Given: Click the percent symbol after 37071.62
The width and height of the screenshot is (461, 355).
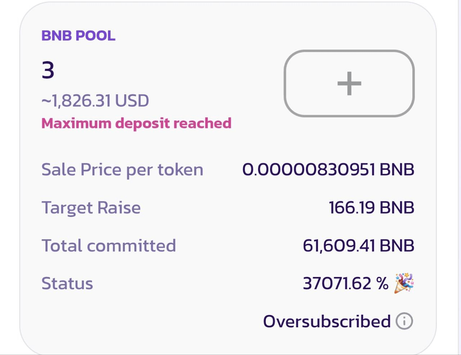Looking at the screenshot, I should coord(382,283).
